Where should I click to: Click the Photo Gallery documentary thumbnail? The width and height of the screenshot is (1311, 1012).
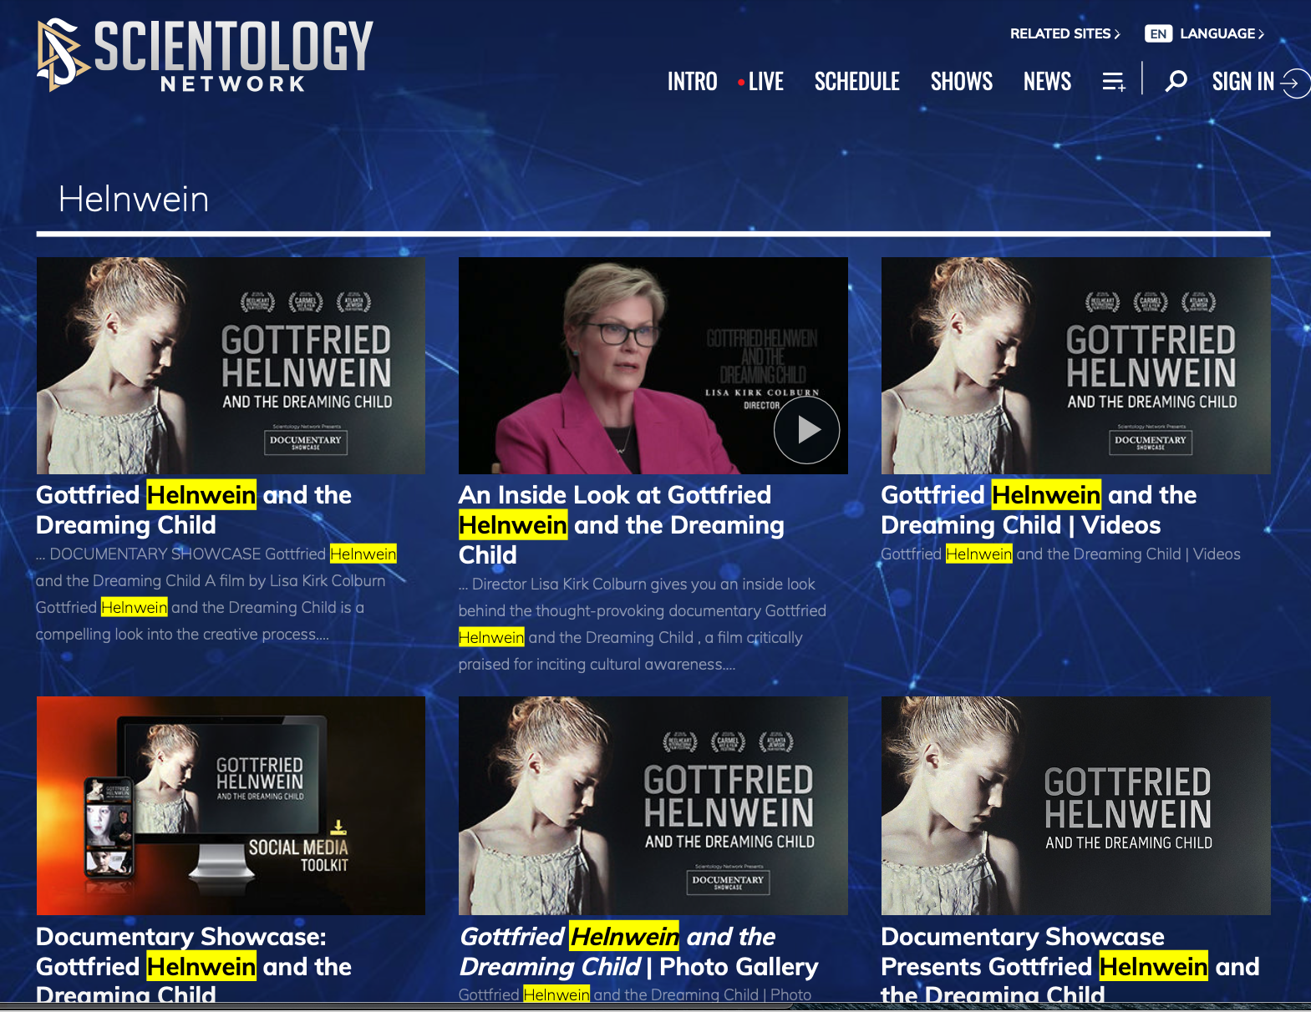point(653,806)
